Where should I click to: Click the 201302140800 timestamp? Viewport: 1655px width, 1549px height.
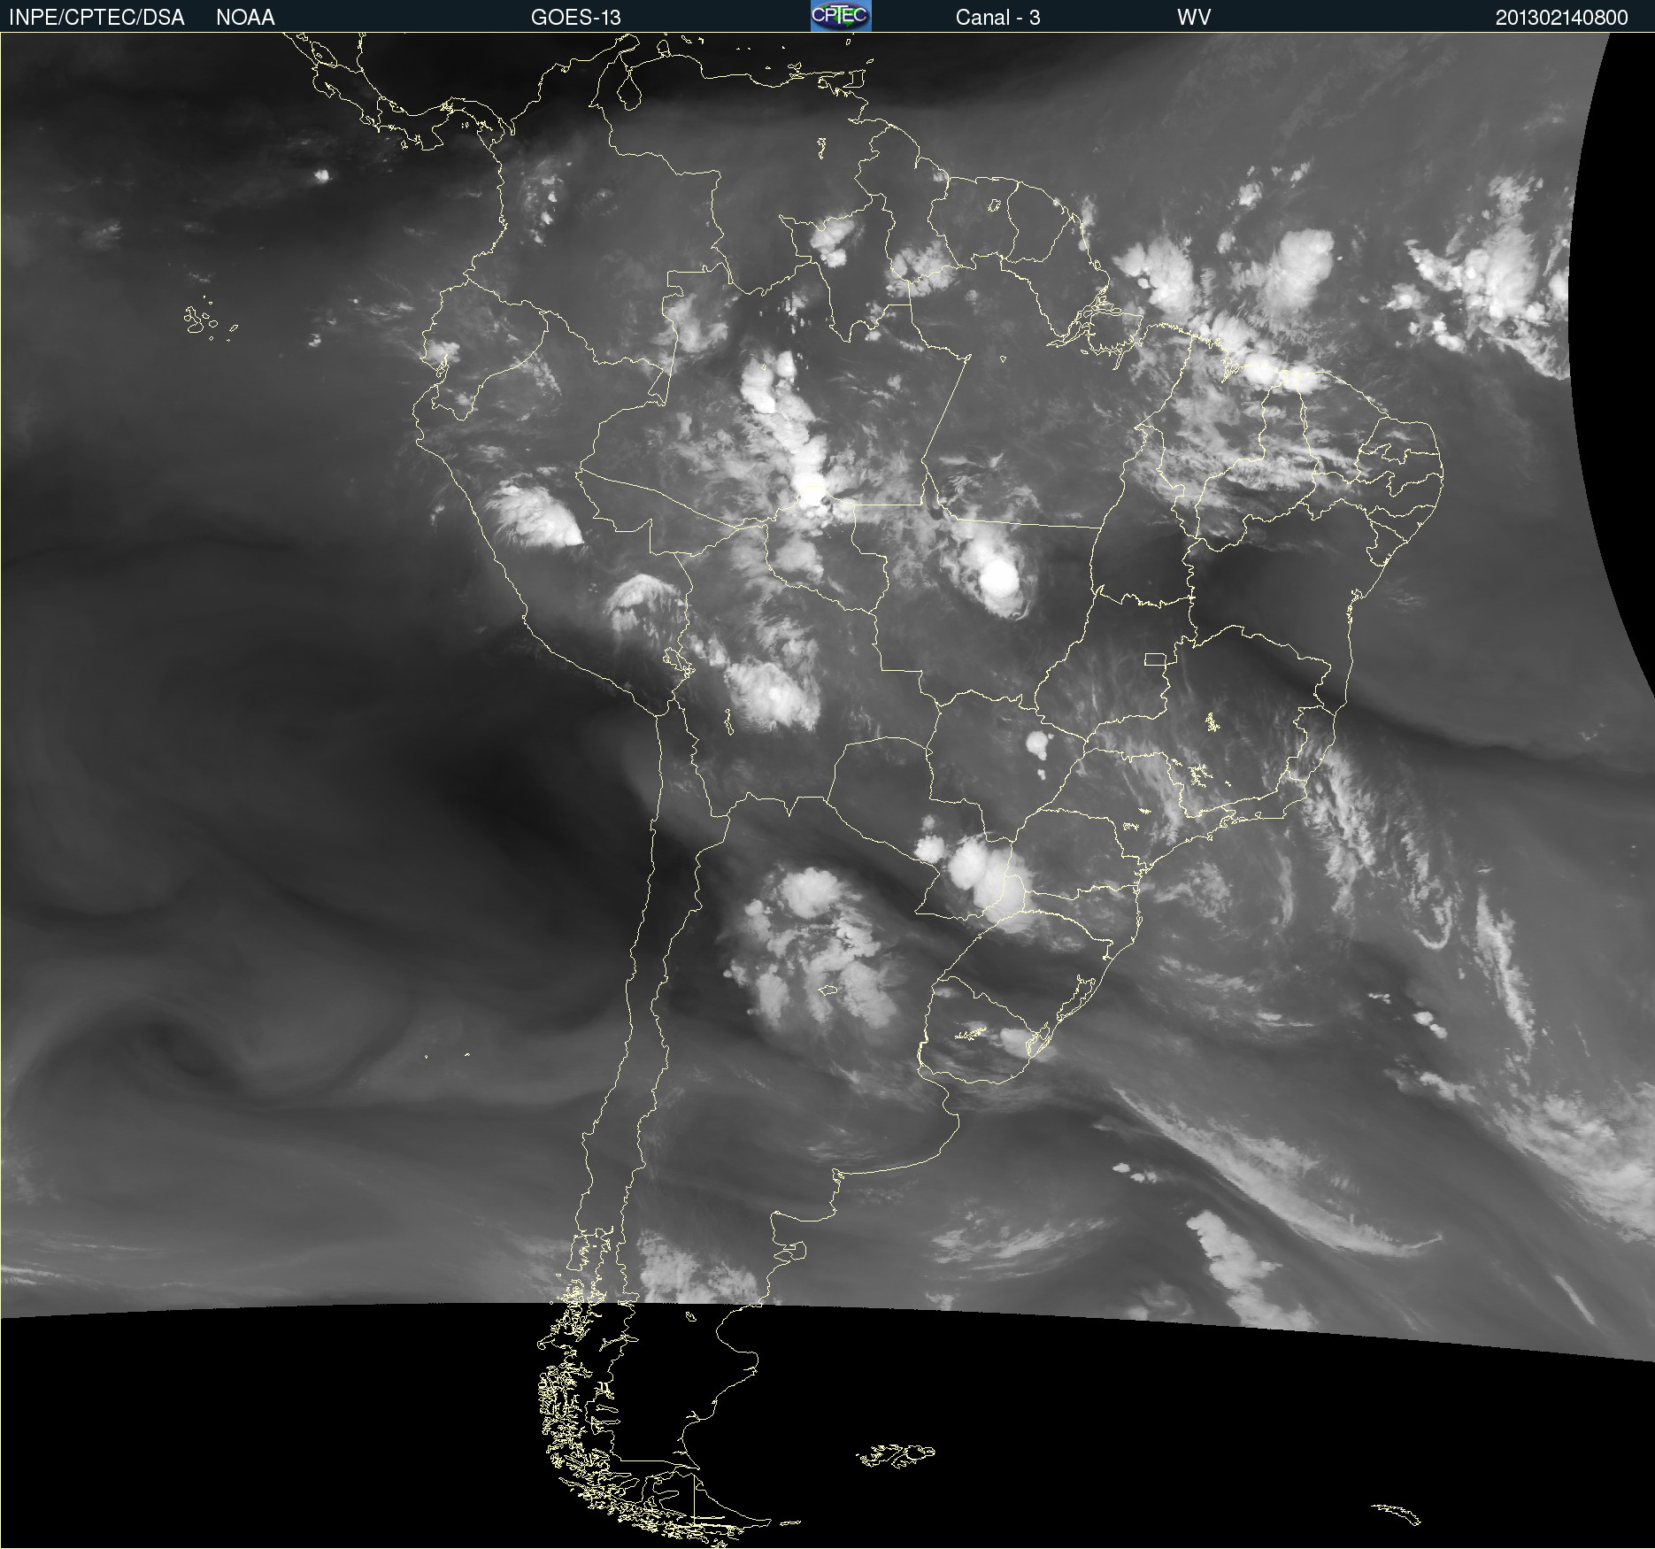coord(1561,18)
